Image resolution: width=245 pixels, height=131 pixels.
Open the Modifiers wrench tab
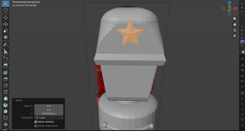242,98
